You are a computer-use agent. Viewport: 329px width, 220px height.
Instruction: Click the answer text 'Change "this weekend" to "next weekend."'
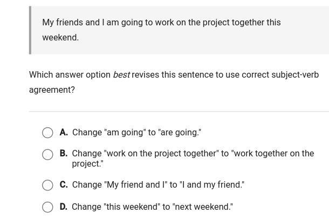click(x=152, y=207)
